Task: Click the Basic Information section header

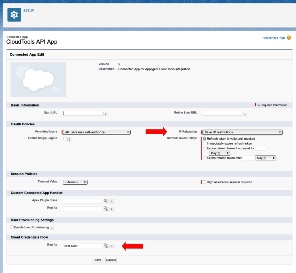Action: click(x=25, y=105)
